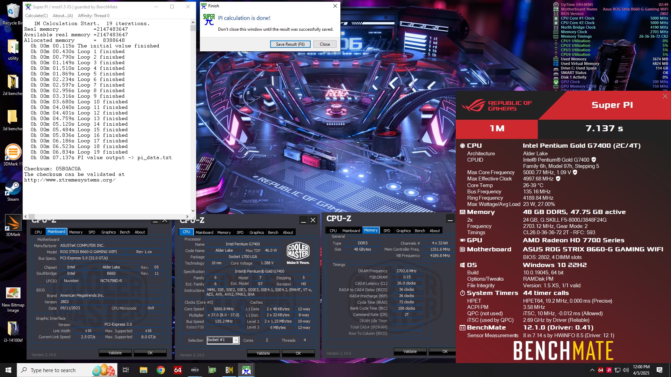Open the BenchMate taskbar icon
The image size is (671, 377).
pyautogui.click(x=229, y=370)
